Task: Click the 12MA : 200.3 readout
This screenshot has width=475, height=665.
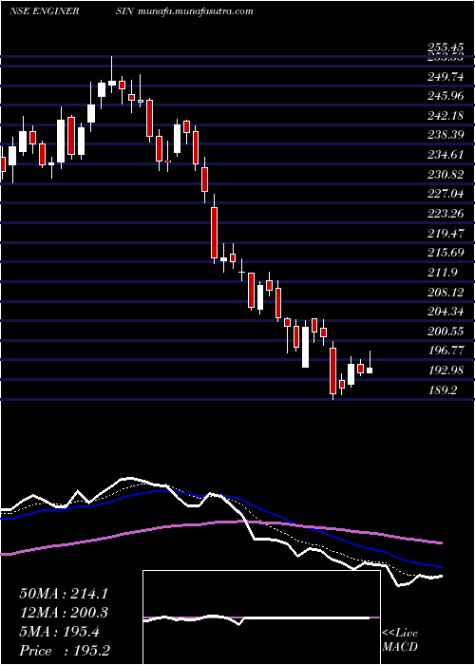Action: click(x=63, y=613)
